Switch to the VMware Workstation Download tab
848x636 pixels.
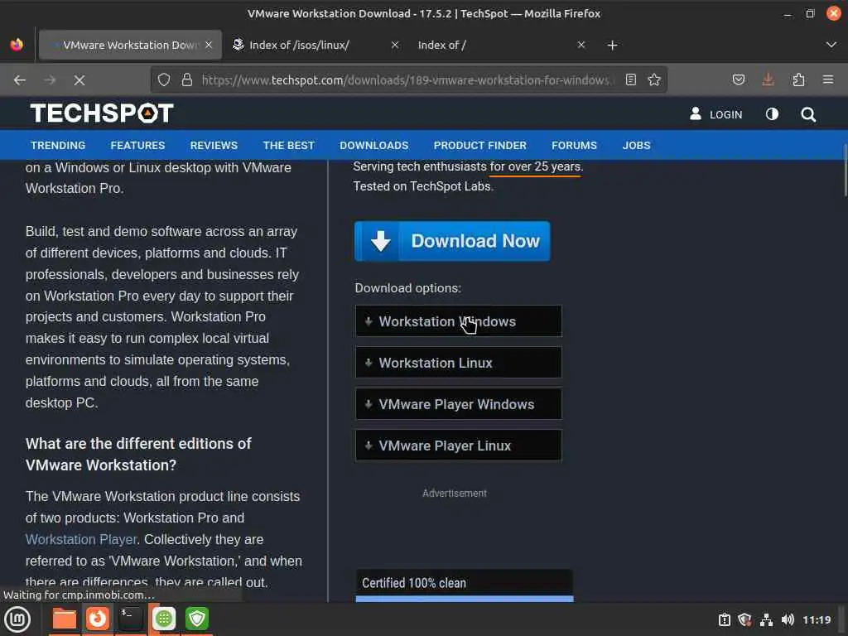coord(130,45)
